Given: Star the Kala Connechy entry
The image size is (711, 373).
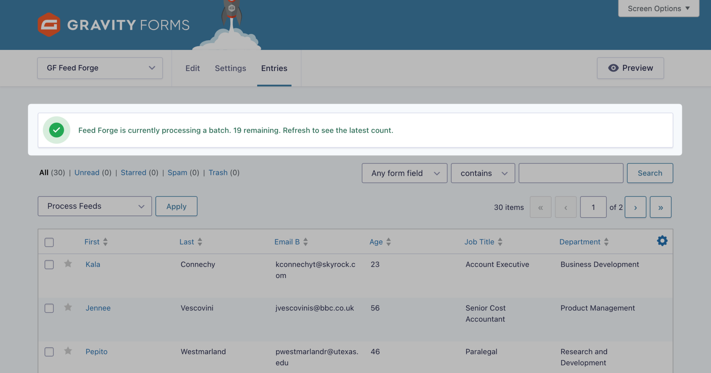Looking at the screenshot, I should click(x=68, y=264).
